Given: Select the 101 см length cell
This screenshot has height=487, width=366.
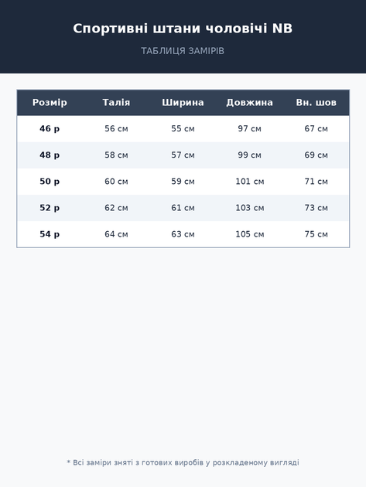Looking at the screenshot, I should 250,182.
